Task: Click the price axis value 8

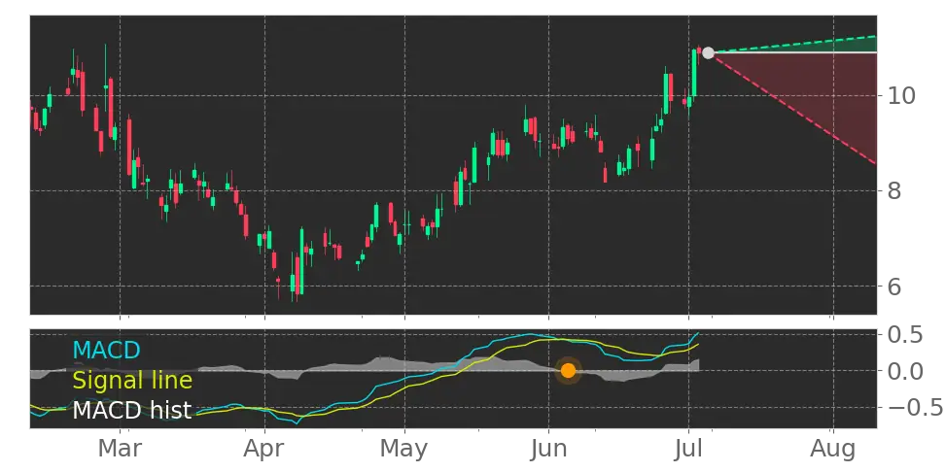Action: pyautogui.click(x=894, y=191)
